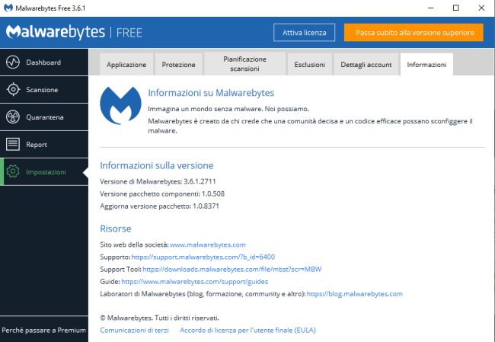495x342 pixels.
Task: Go to Quarantena in sidebar
Action: tap(44, 117)
